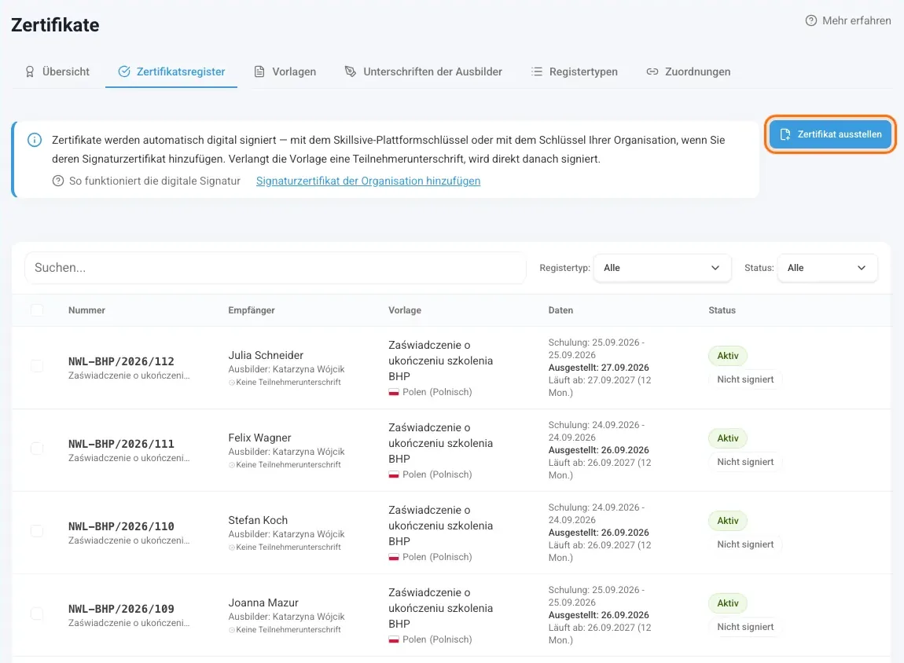
Task: Click the Aktiv badge for Julia Schneider
Action: [x=728, y=356]
